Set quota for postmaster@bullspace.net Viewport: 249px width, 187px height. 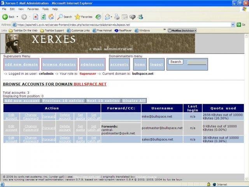(x=81, y=128)
